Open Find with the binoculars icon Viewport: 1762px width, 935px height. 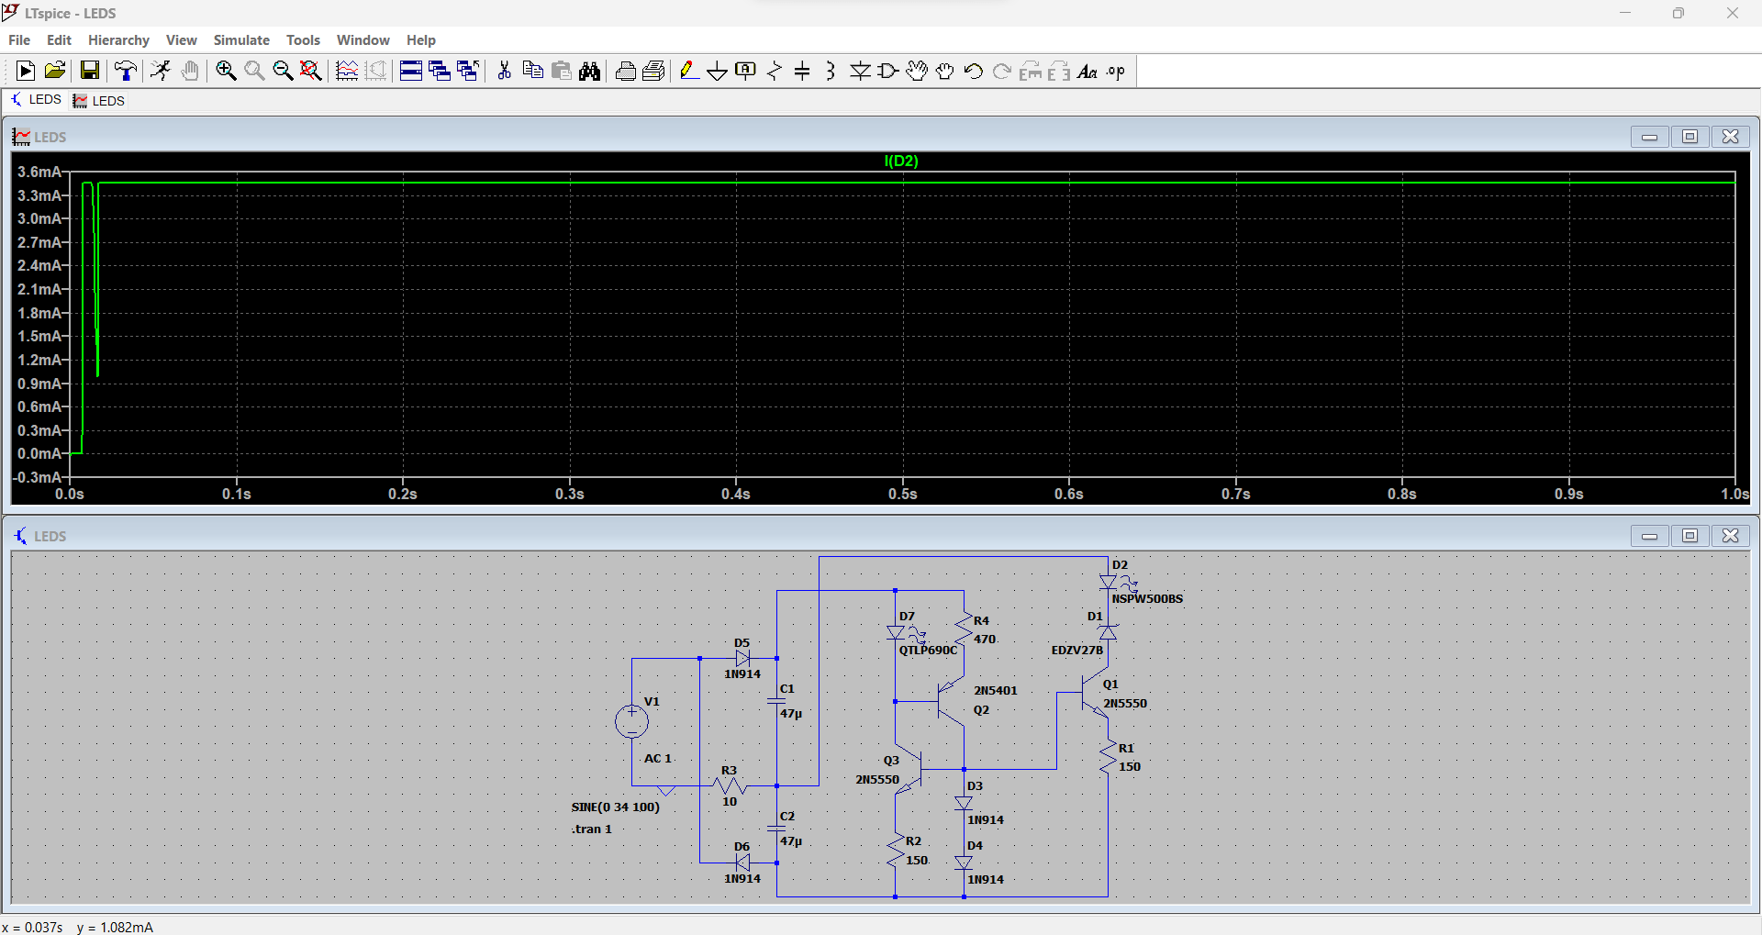click(589, 71)
